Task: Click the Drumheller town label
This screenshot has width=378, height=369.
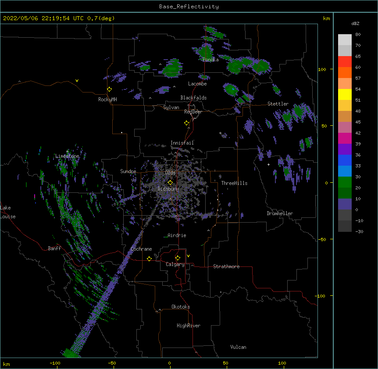Action: [x=280, y=213]
